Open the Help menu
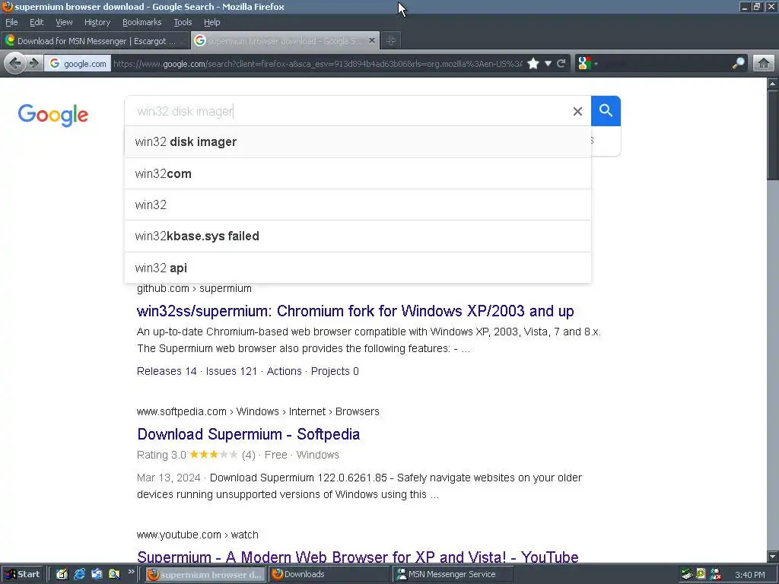Viewport: 779px width, 584px height. click(211, 22)
